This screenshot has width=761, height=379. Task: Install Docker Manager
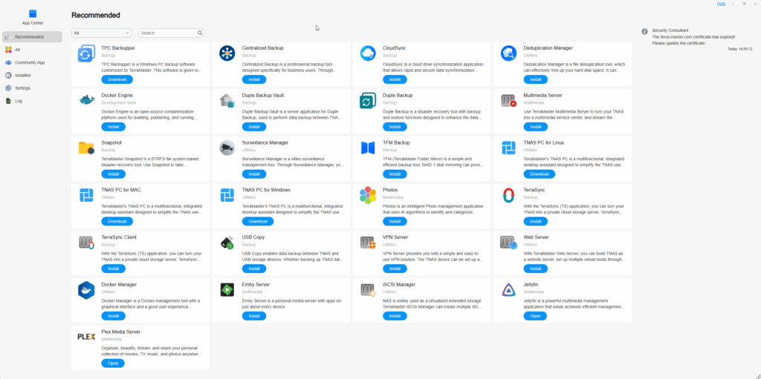[x=114, y=316]
